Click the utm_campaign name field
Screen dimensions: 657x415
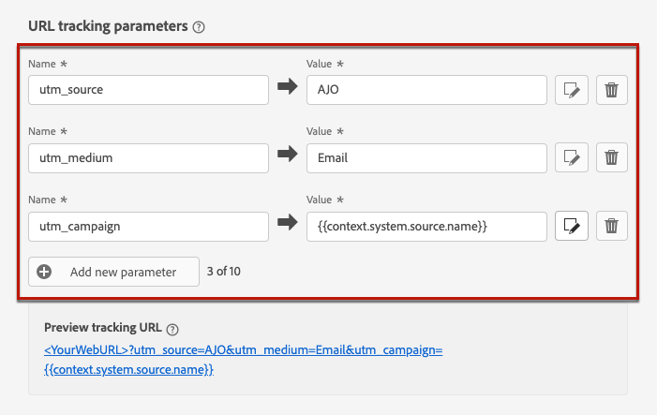(x=148, y=227)
